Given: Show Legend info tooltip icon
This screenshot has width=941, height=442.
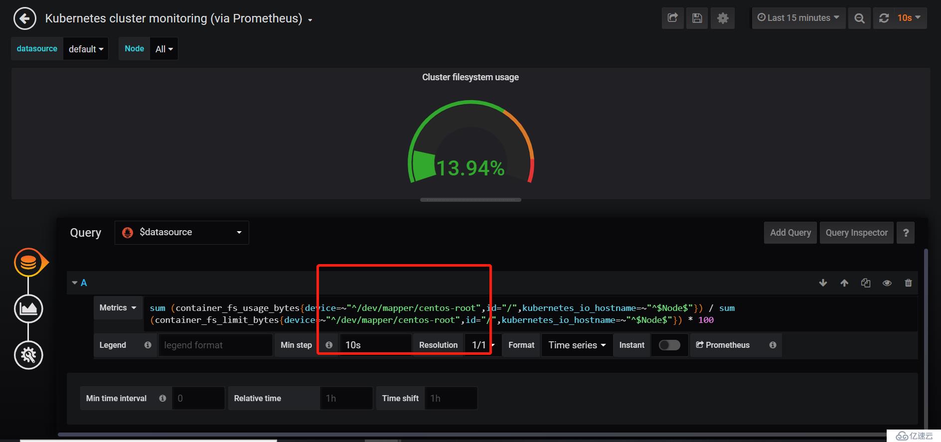Looking at the screenshot, I should tap(148, 345).
